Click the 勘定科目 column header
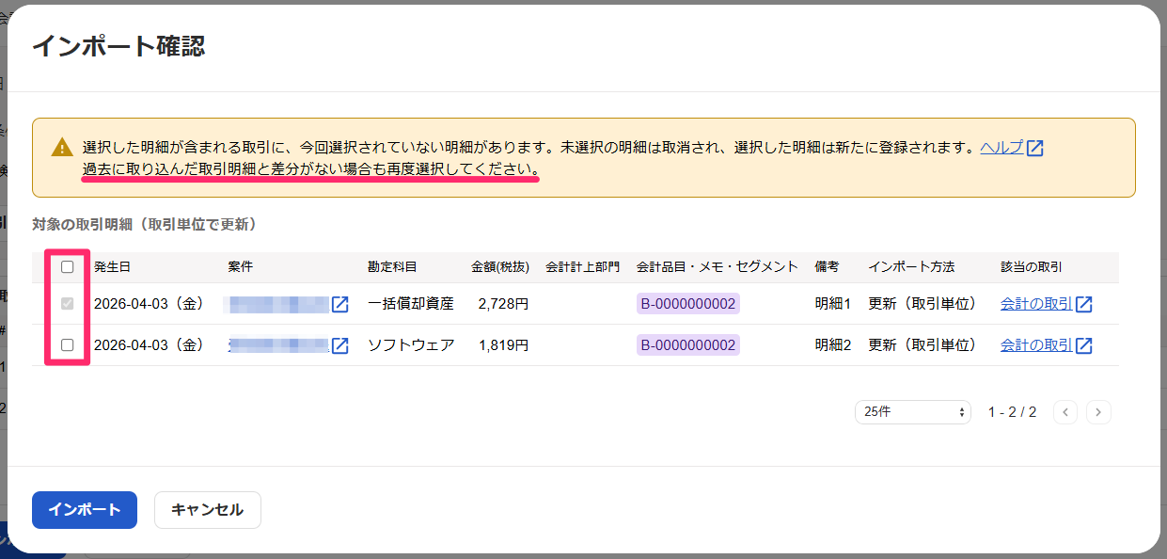The image size is (1167, 559). [392, 267]
